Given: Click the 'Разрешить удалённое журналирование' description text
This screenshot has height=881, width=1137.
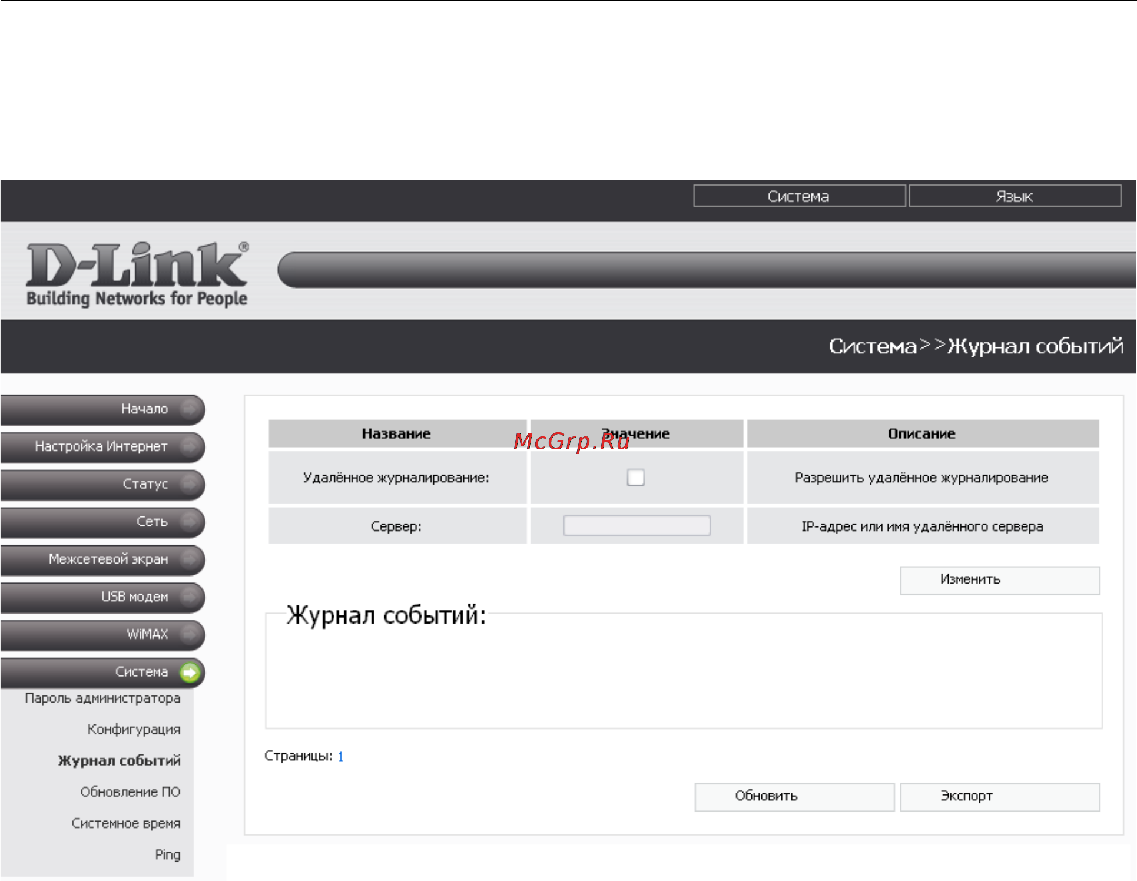Looking at the screenshot, I should coord(921,478).
